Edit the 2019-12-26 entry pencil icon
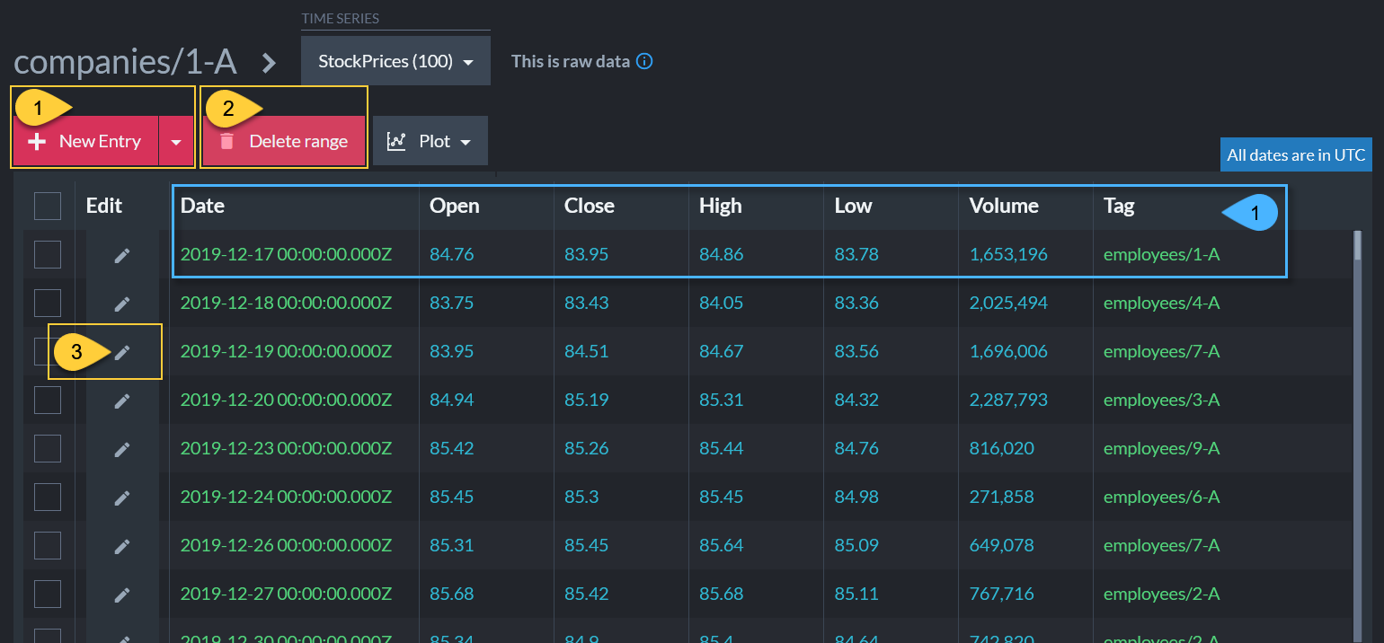The width and height of the screenshot is (1384, 643). [x=122, y=546]
